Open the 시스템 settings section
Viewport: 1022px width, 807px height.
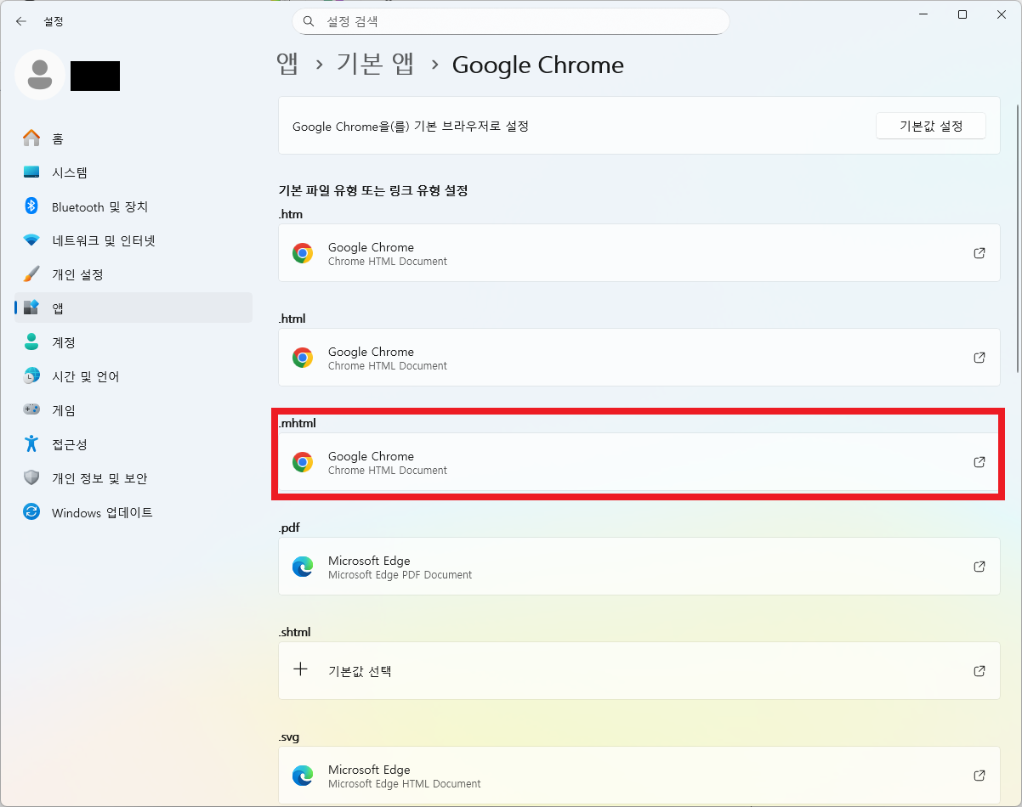(x=133, y=172)
